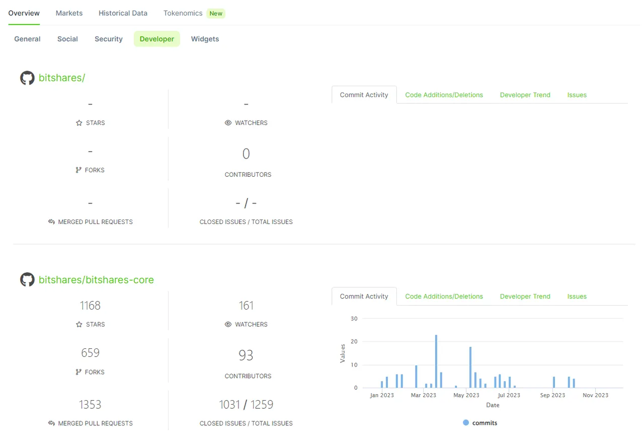The width and height of the screenshot is (644, 445).
Task: Open the Security sub-tab
Action: coord(109,39)
